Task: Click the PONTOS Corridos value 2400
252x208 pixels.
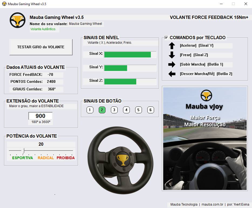Action: click(51, 82)
